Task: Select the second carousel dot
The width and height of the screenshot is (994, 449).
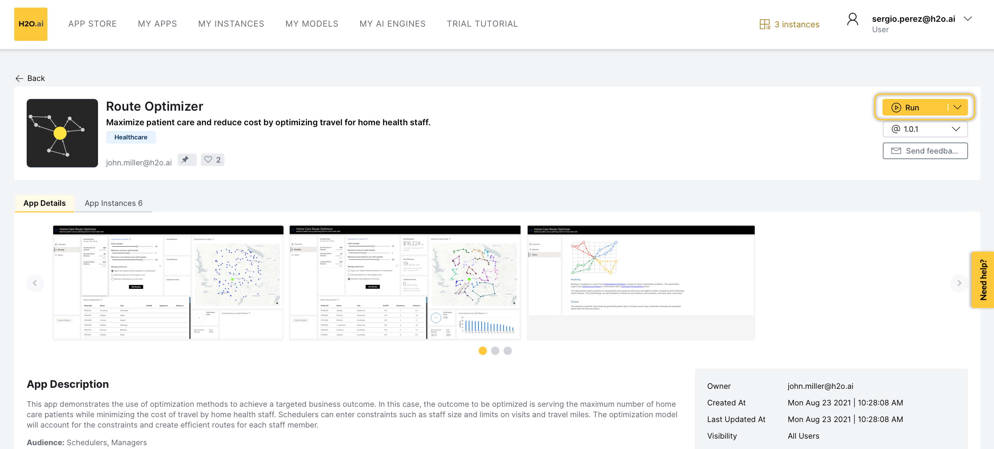Action: tap(495, 351)
